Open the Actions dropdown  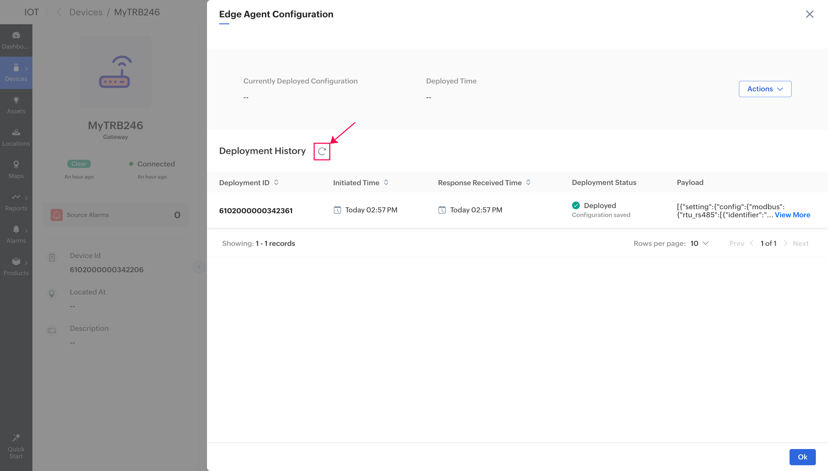click(765, 89)
